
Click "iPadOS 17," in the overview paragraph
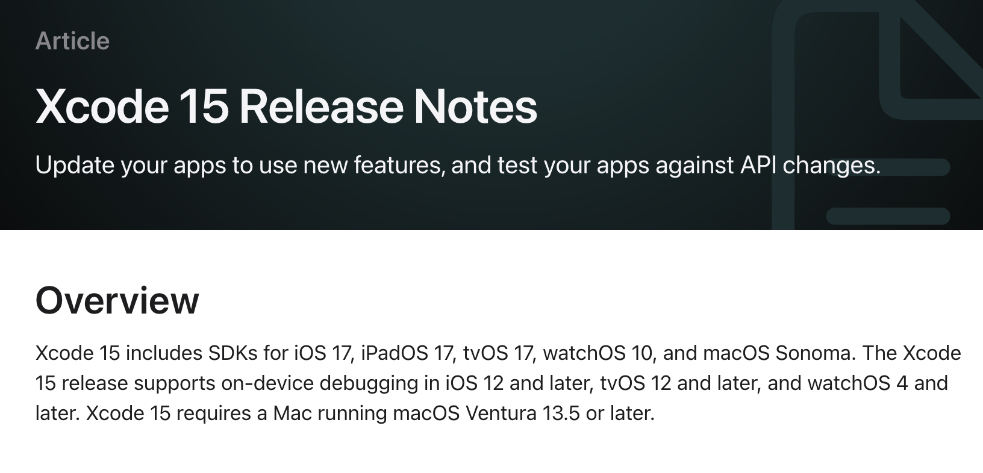tap(408, 353)
